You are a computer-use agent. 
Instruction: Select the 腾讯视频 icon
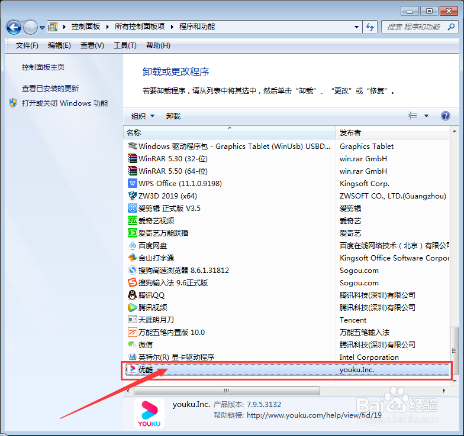pos(133,307)
